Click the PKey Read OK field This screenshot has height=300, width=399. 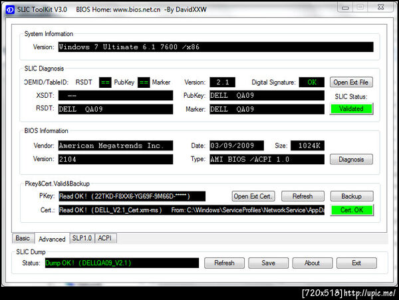pos(132,196)
